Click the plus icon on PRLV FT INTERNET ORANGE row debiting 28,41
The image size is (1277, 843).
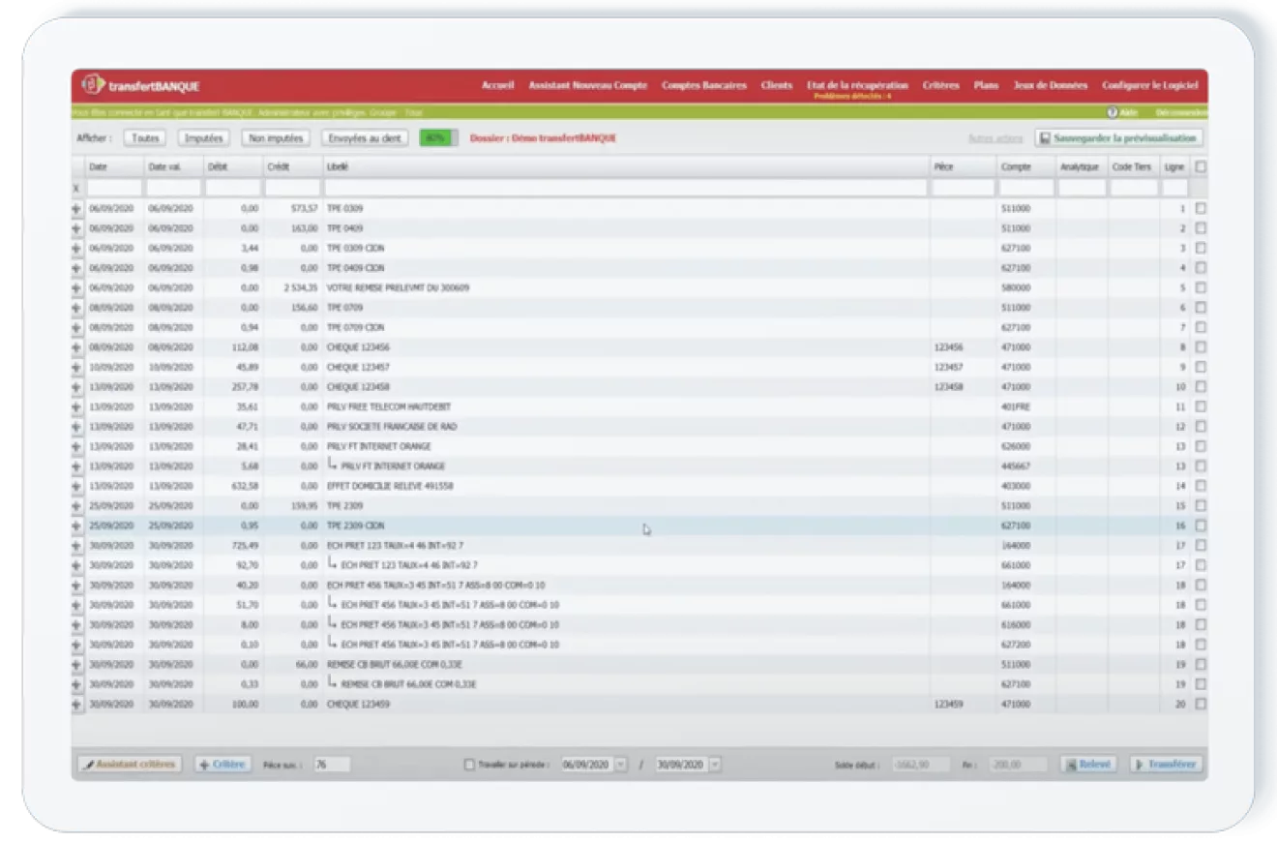76,446
